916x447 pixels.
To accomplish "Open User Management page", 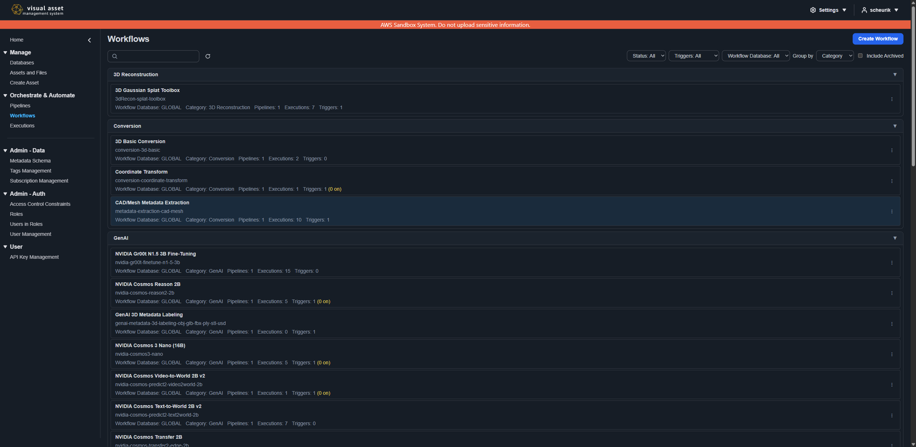I will pyautogui.click(x=30, y=234).
